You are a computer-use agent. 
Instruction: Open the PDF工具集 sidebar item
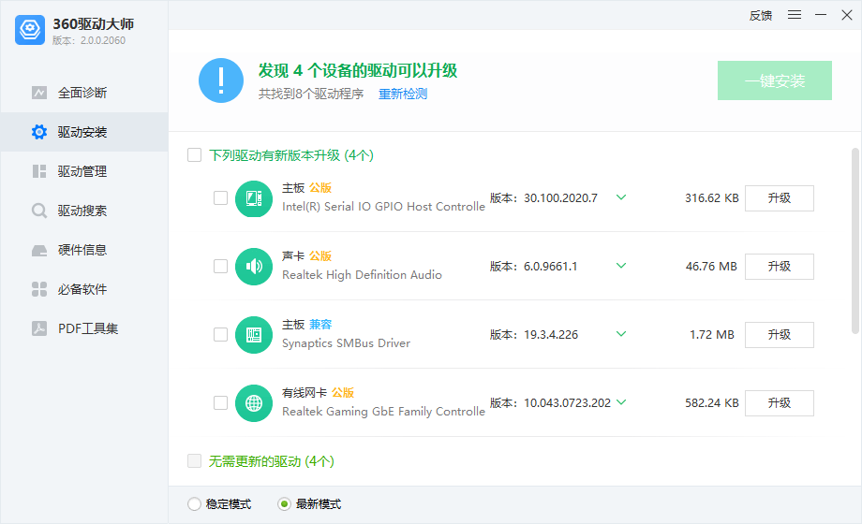[84, 328]
